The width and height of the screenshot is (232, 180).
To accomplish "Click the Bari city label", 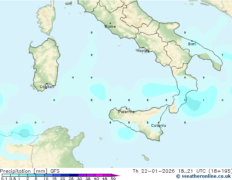I will click(192, 44).
